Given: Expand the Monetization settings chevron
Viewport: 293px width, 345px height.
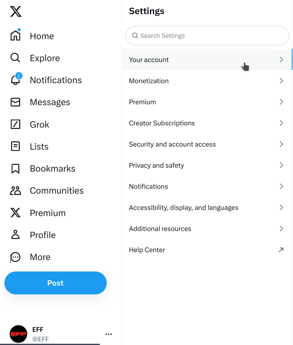Looking at the screenshot, I should (282, 81).
